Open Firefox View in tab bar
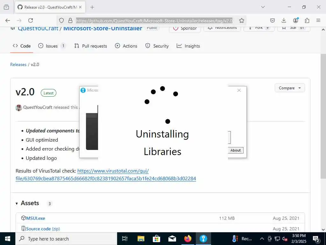The height and width of the screenshot is (245, 326). pos(6,7)
